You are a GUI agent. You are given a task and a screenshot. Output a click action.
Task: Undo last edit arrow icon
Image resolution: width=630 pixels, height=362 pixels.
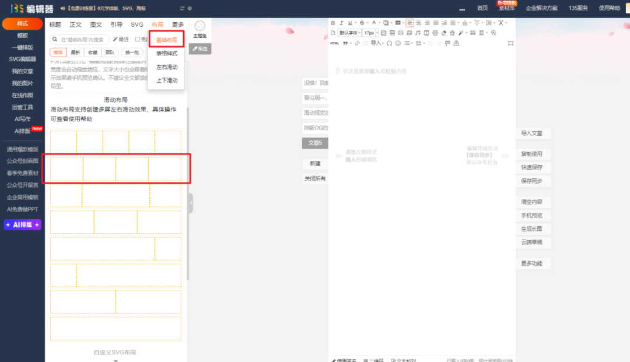(x=430, y=43)
